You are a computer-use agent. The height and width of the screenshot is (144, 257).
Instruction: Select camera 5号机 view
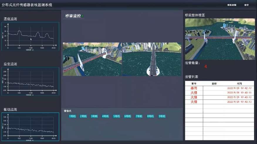pyautogui.click(x=117, y=116)
